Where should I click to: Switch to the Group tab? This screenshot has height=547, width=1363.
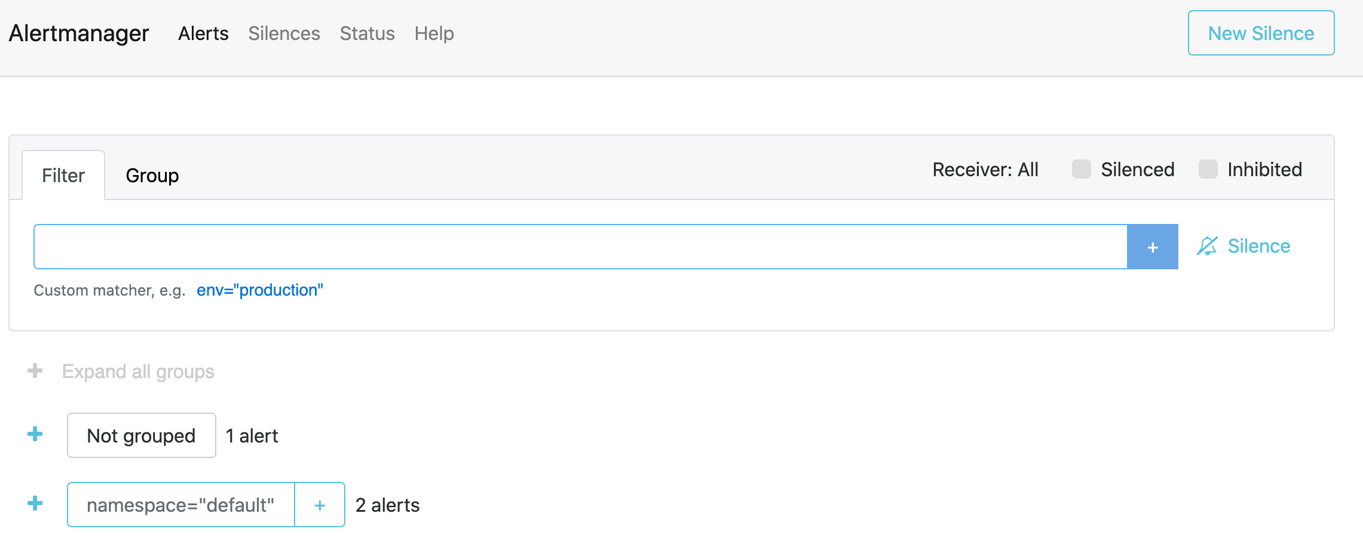152,175
